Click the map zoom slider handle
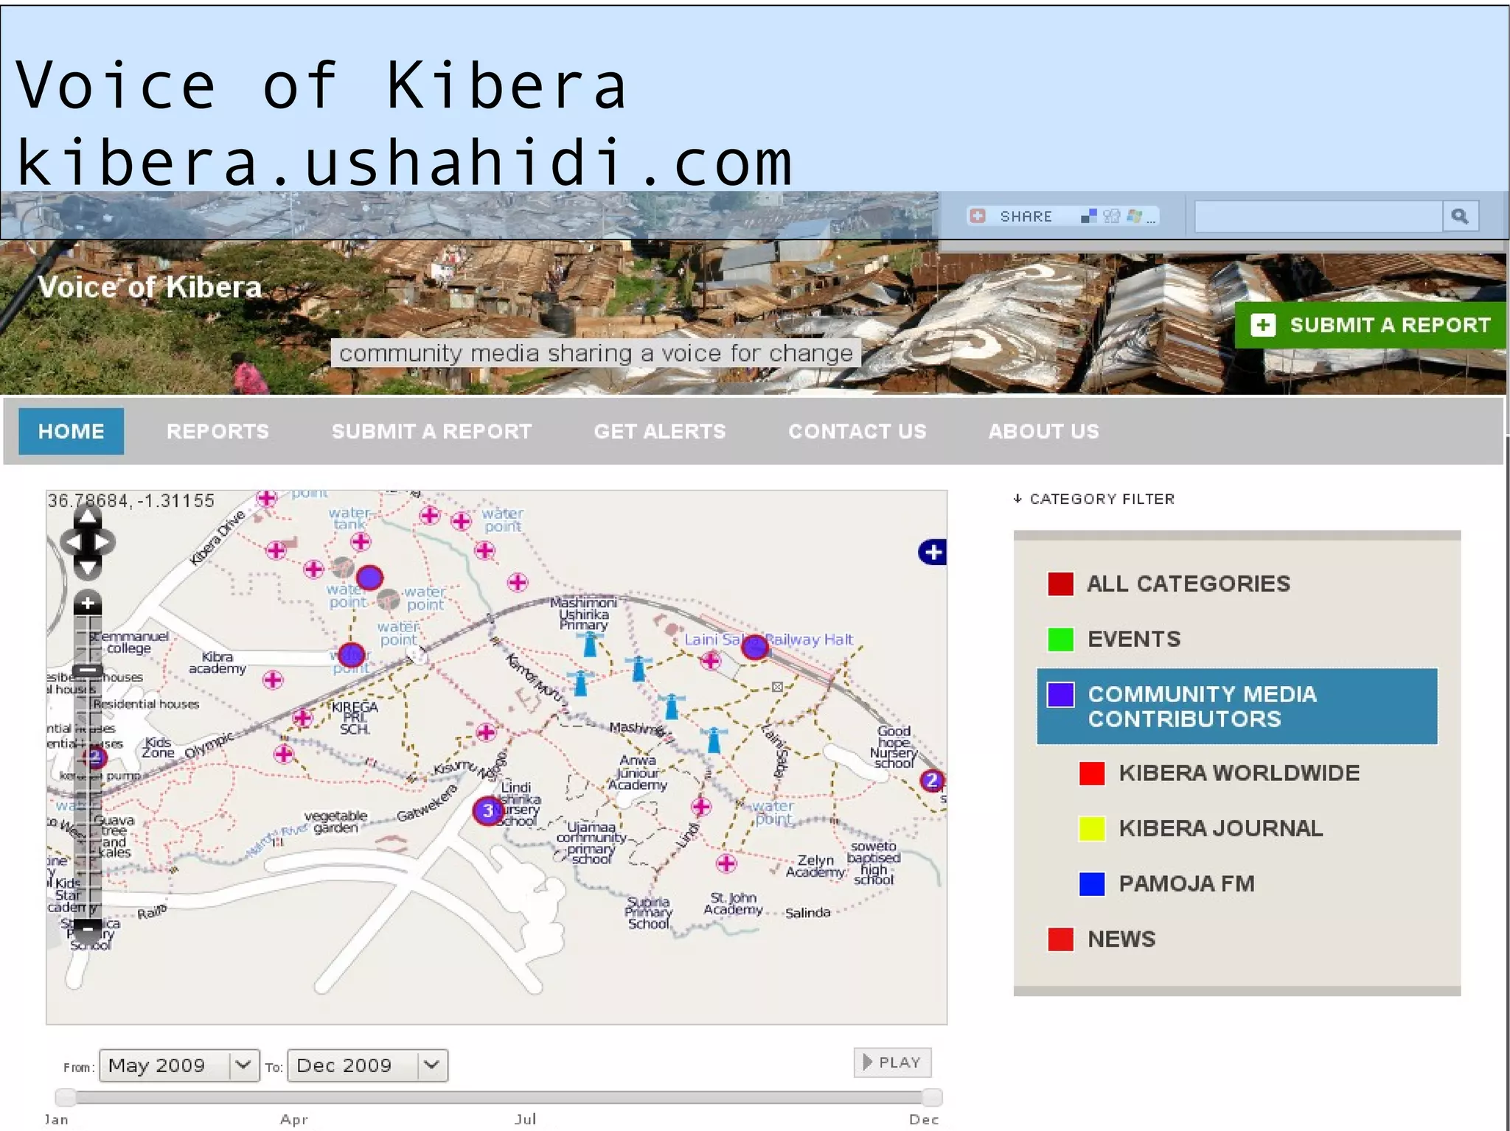The width and height of the screenshot is (1510, 1131). [x=88, y=670]
